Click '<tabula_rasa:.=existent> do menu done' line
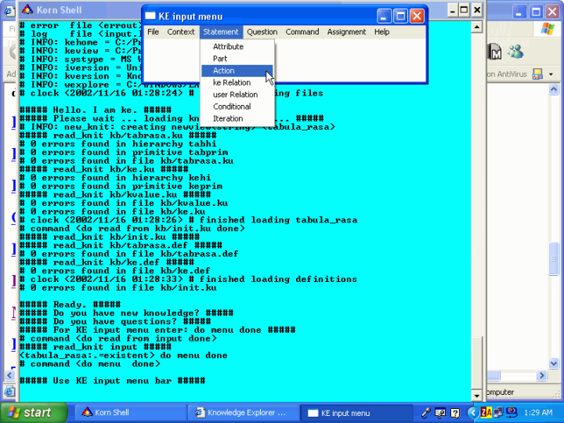 tap(124, 356)
